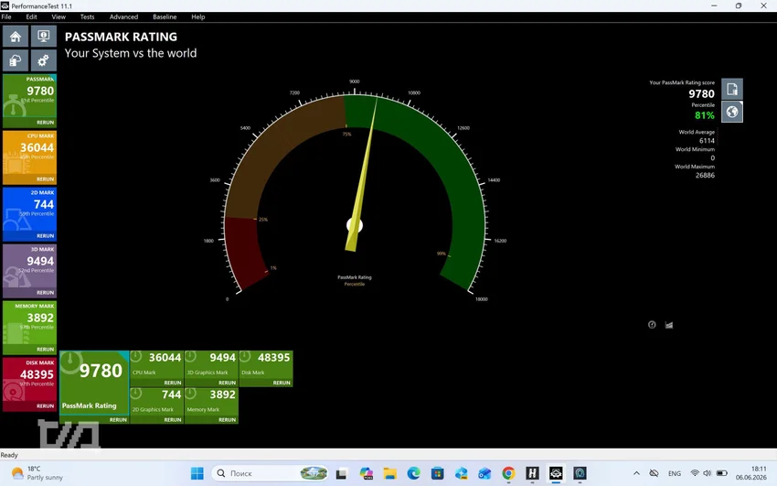Rerun the sidebar CPU Mark test
The height and width of the screenshot is (486, 777).
tap(45, 179)
